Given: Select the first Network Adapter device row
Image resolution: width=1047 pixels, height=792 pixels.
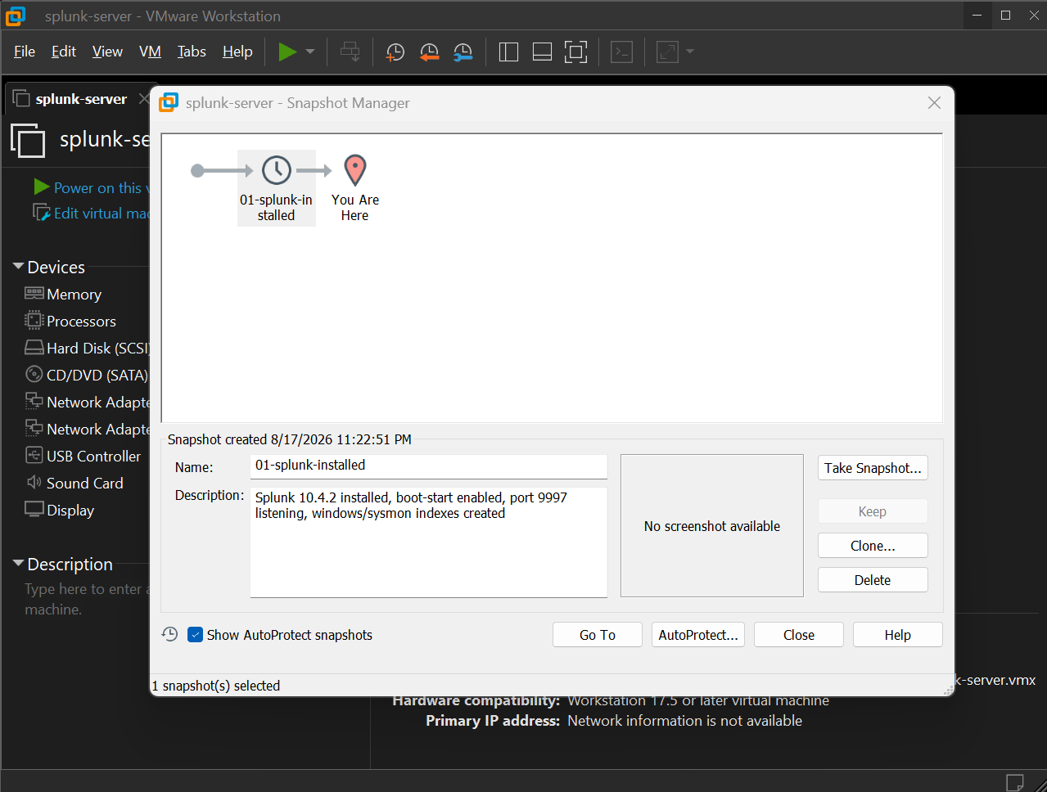Looking at the screenshot, I should 86,402.
